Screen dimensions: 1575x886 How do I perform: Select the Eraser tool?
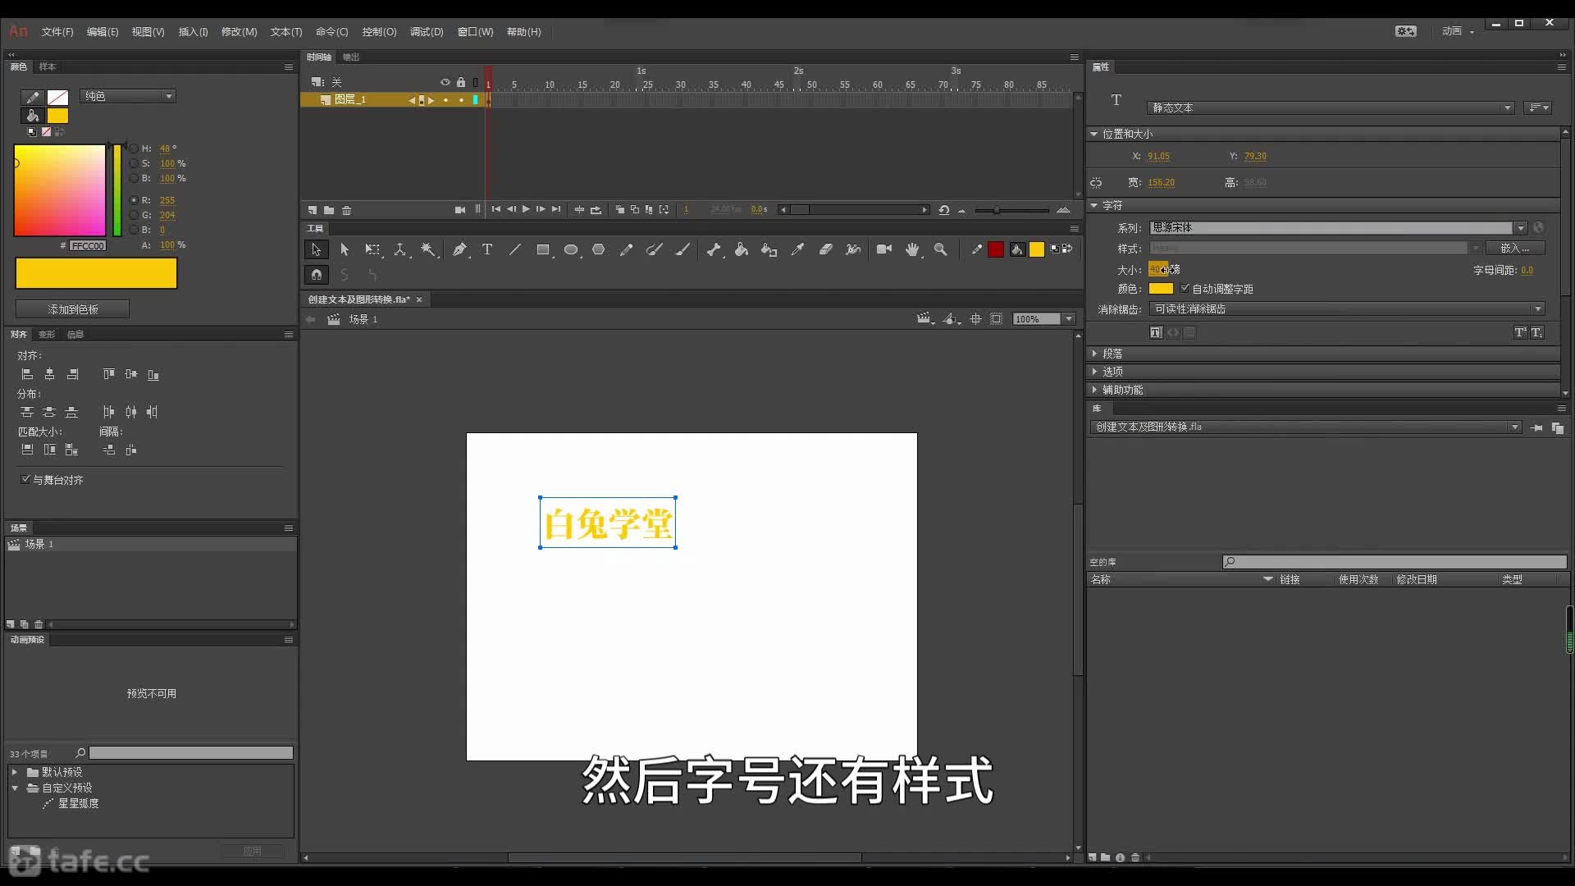click(x=825, y=249)
